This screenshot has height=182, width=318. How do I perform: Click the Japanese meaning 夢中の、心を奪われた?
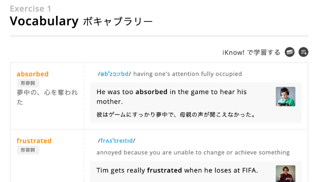(x=47, y=97)
